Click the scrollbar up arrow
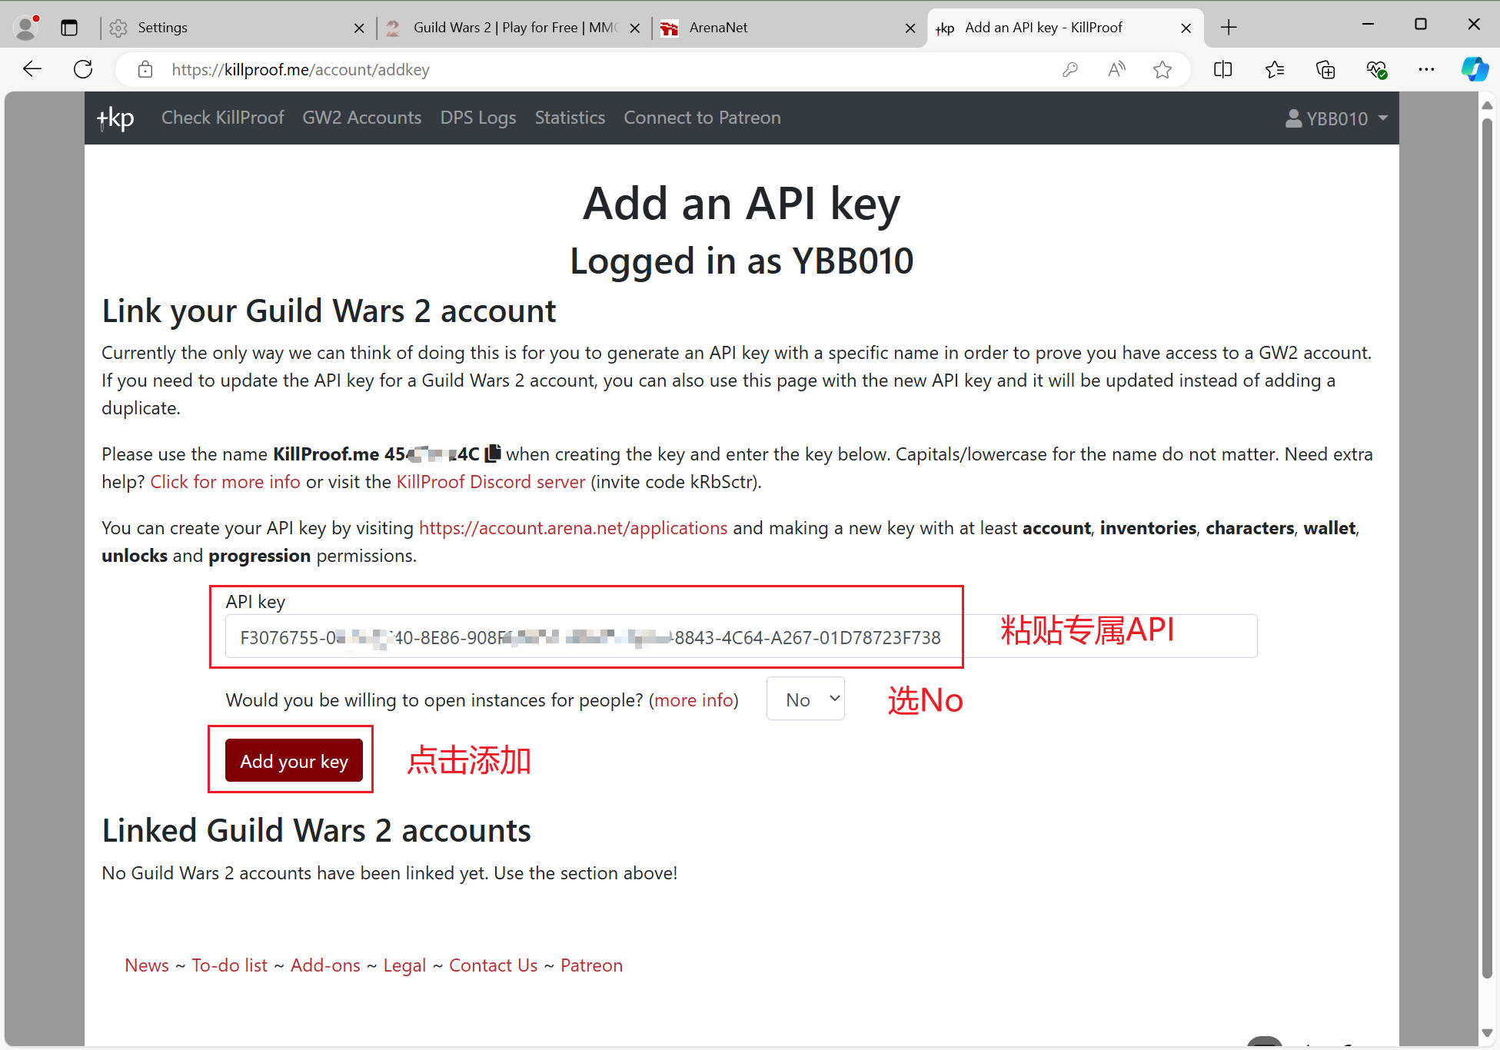The image size is (1500, 1050). 1487,105
